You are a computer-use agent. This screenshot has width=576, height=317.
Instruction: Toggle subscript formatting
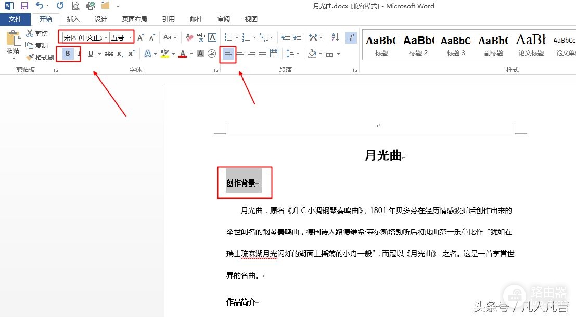(120, 54)
